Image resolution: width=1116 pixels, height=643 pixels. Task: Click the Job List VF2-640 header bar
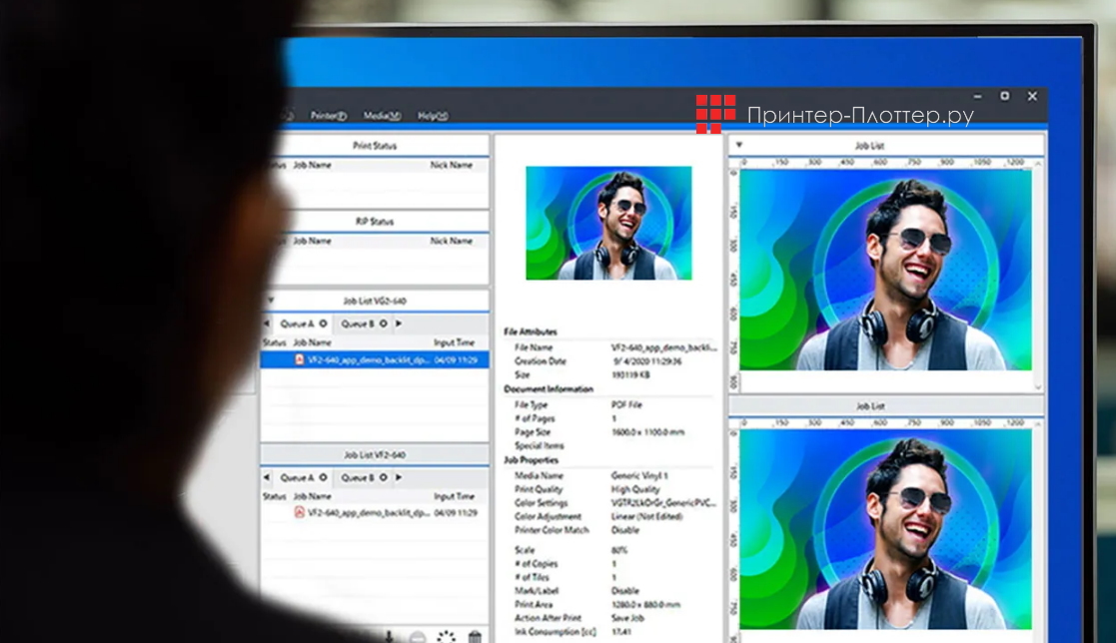(375, 454)
